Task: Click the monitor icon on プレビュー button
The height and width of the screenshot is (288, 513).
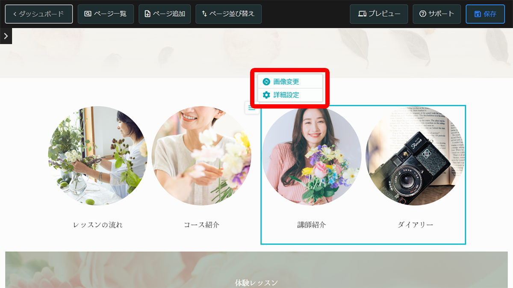Action: point(362,14)
